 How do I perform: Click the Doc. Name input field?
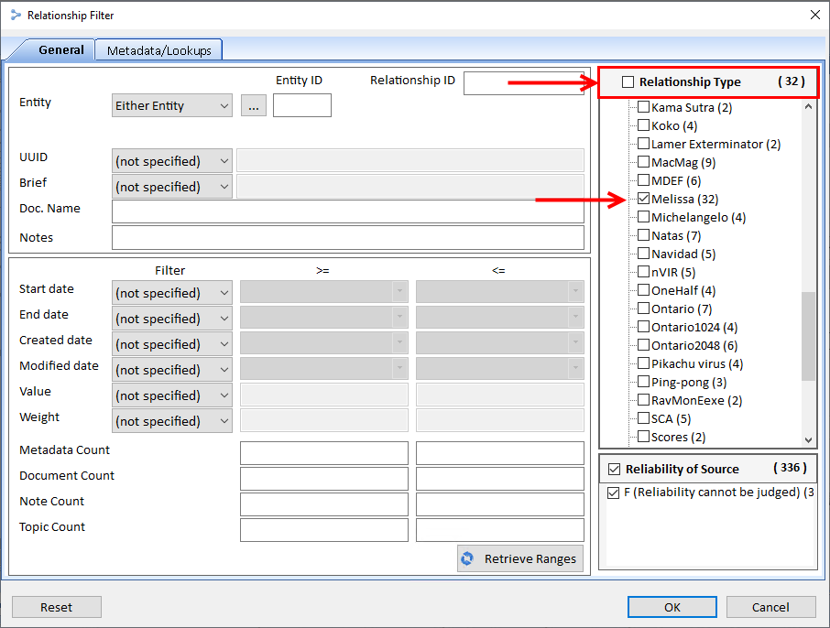pos(347,211)
